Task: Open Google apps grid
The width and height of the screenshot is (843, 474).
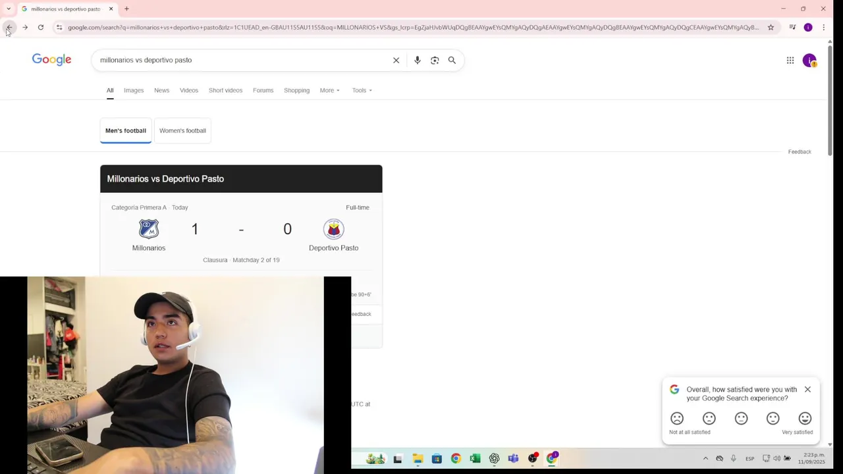Action: (x=790, y=60)
